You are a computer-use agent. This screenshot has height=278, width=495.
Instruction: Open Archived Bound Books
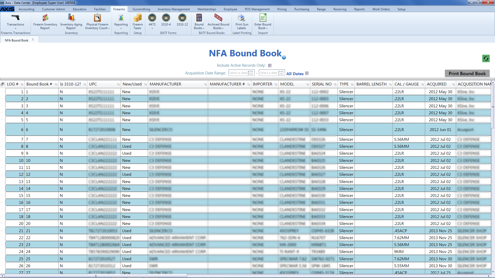[218, 21]
